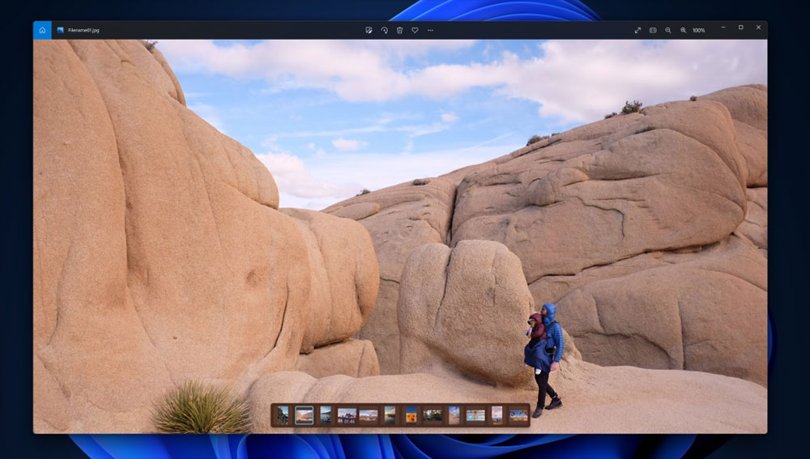Select the sandy cliff portrait thumbnail
Image resolution: width=810 pixels, height=459 pixels.
pyautogui.click(x=454, y=415)
